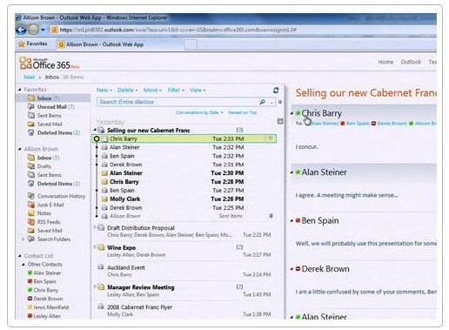449x330 pixels.
Task: Collapse the Alan Steiner message in reading pane
Action: 292,172
